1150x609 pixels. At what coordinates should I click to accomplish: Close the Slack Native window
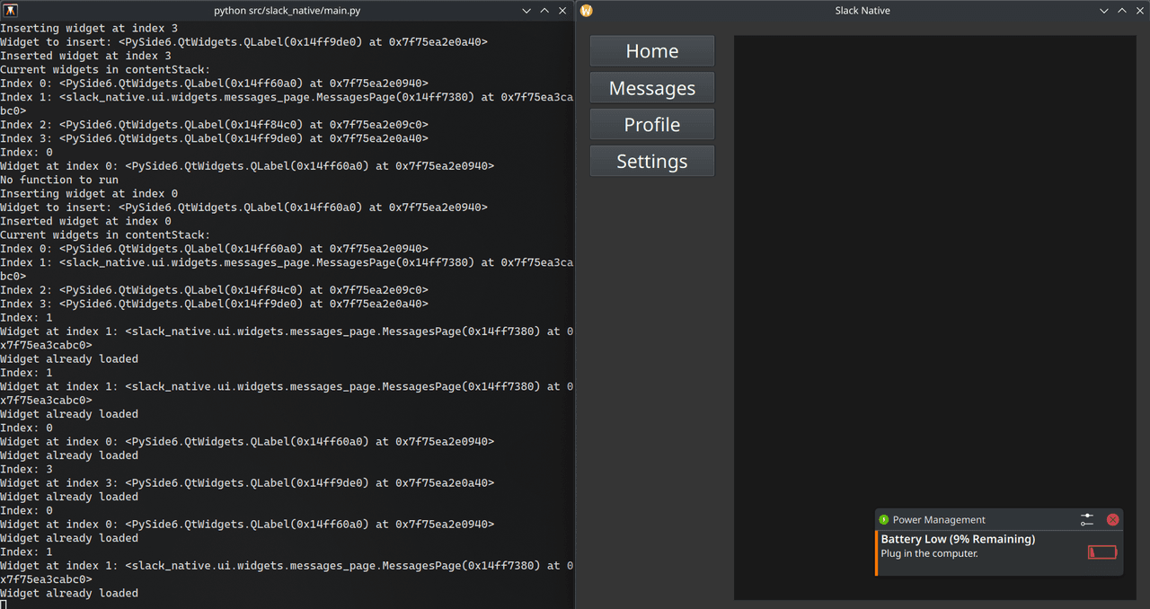pos(1138,11)
